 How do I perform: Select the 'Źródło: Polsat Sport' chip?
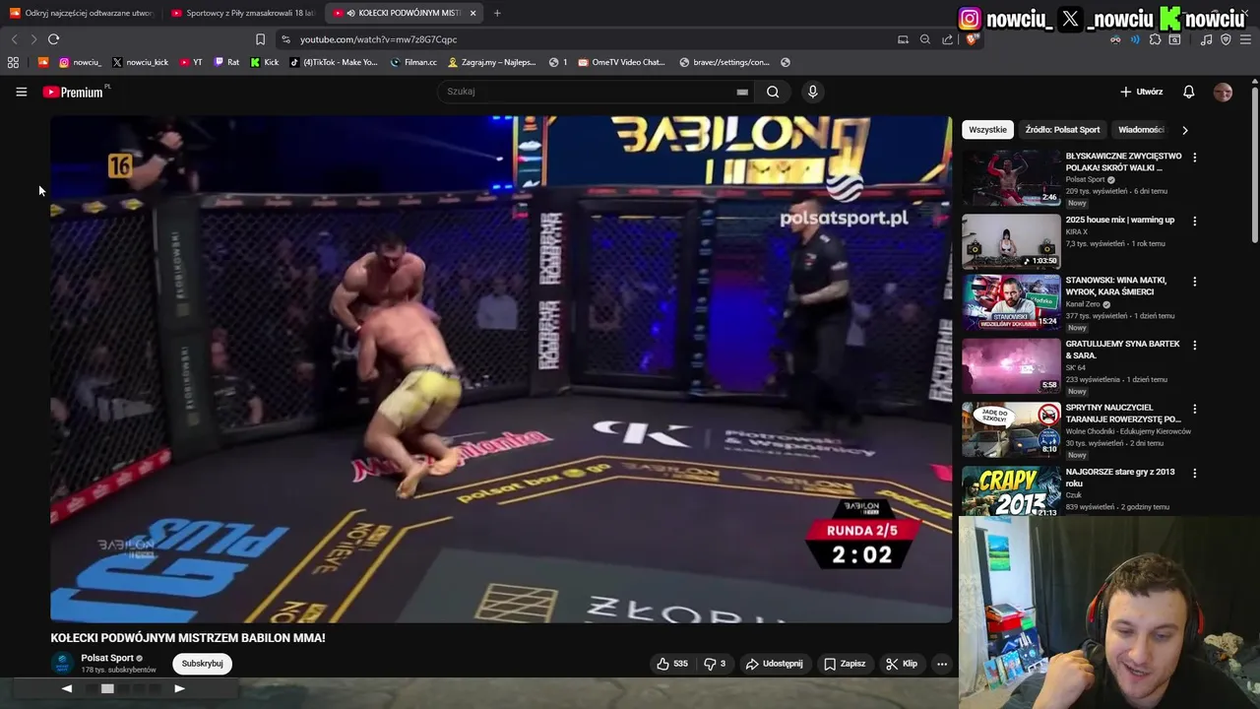1062,130
